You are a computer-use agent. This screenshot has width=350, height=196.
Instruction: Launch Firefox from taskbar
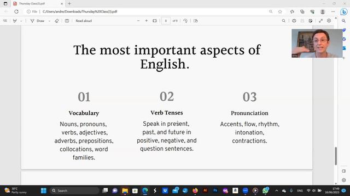click(195, 191)
